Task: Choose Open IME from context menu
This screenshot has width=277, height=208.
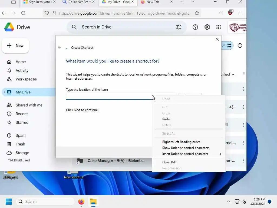Action: click(169, 162)
